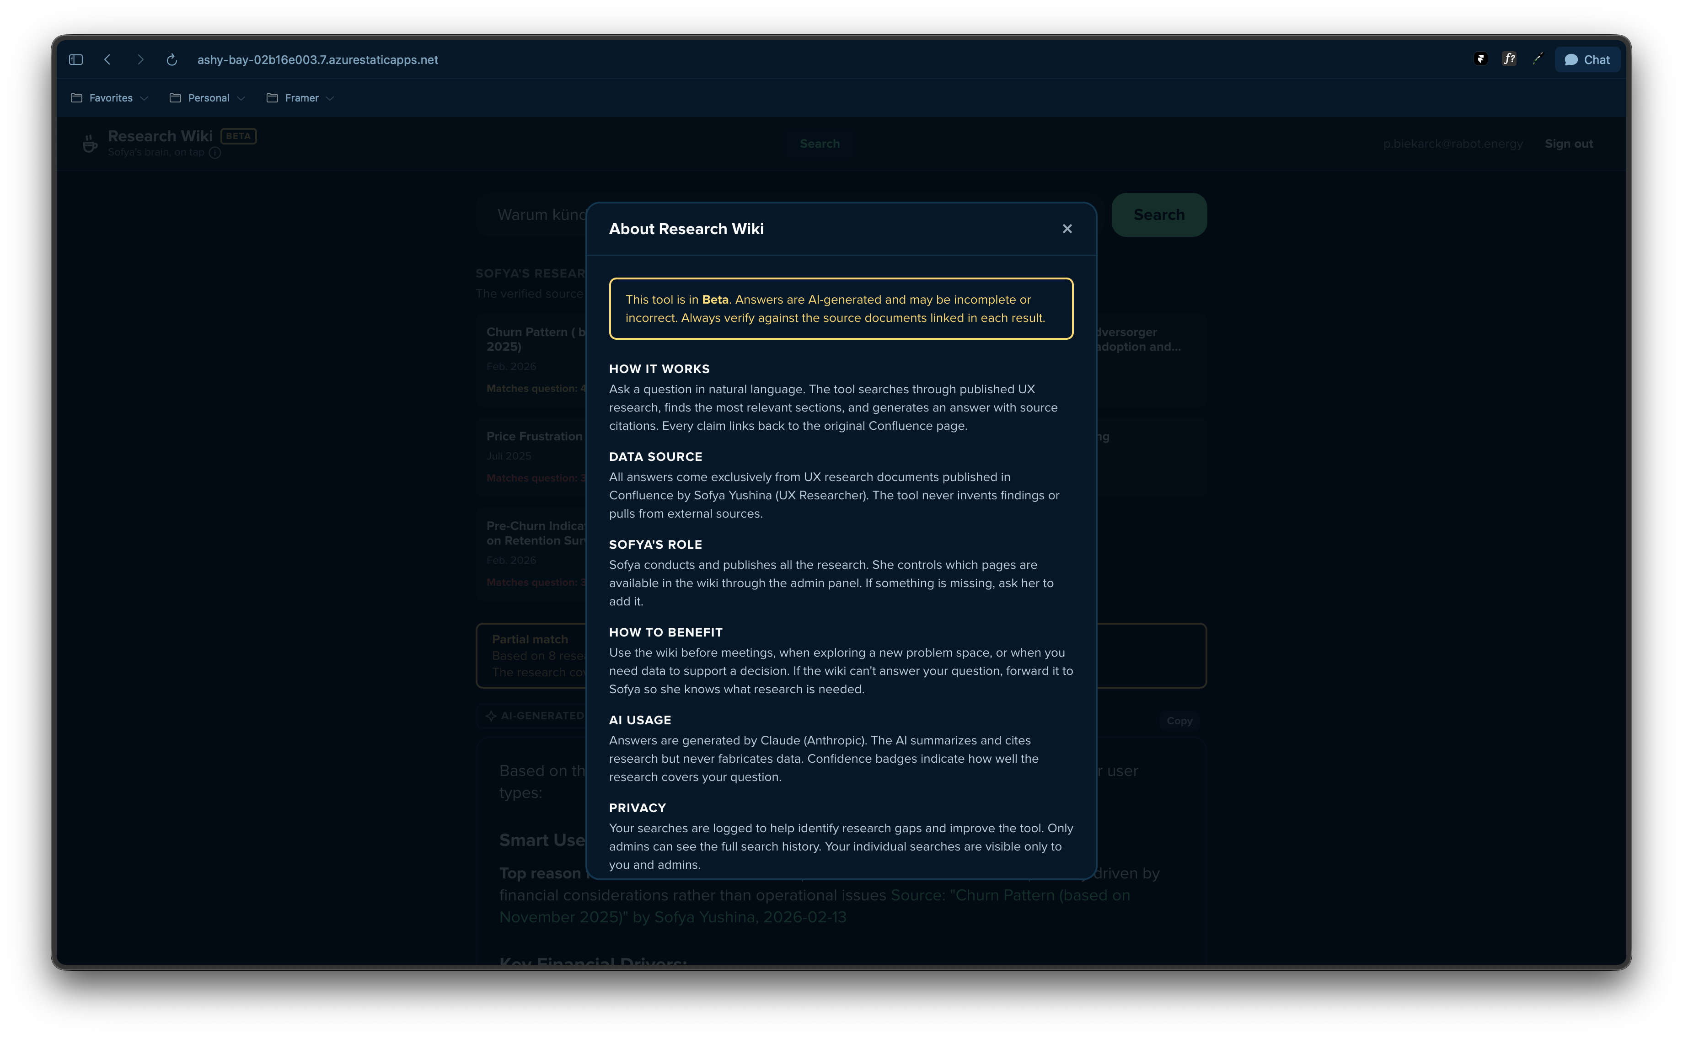
Task: Select the eyedropper extension icon
Action: point(1538,59)
